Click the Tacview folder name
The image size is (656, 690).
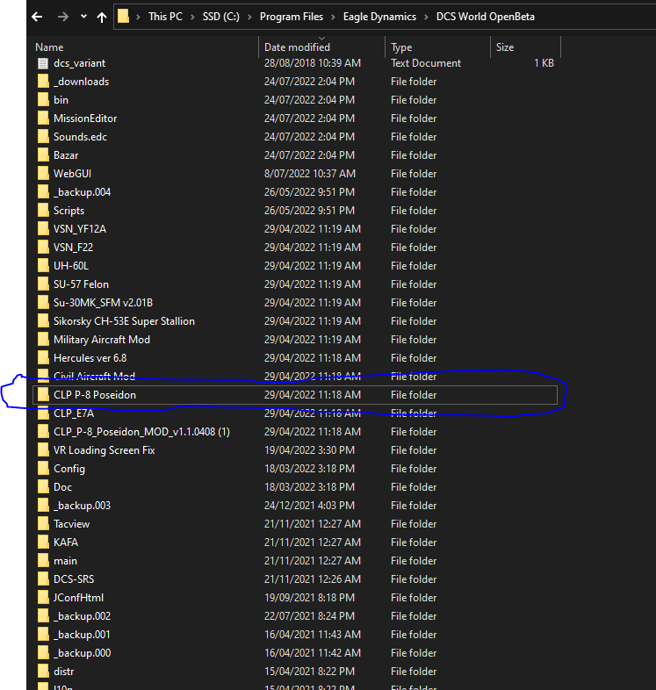coord(71,524)
